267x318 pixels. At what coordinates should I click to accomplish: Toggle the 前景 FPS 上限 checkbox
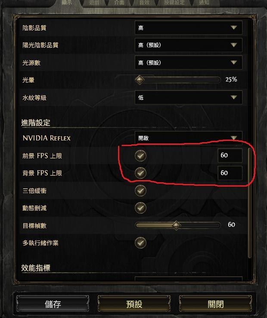tap(140, 156)
